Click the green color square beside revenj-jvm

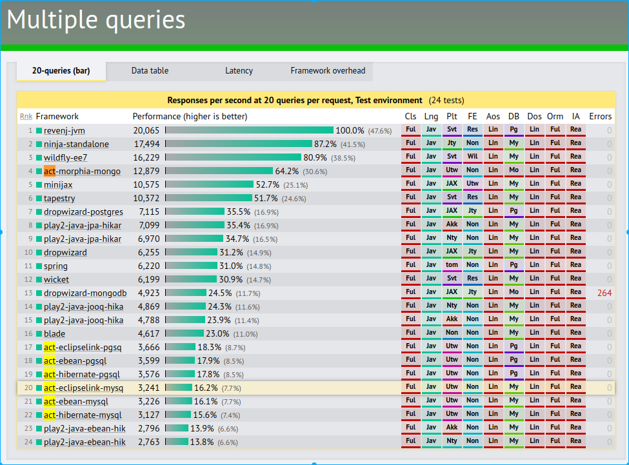click(39, 131)
